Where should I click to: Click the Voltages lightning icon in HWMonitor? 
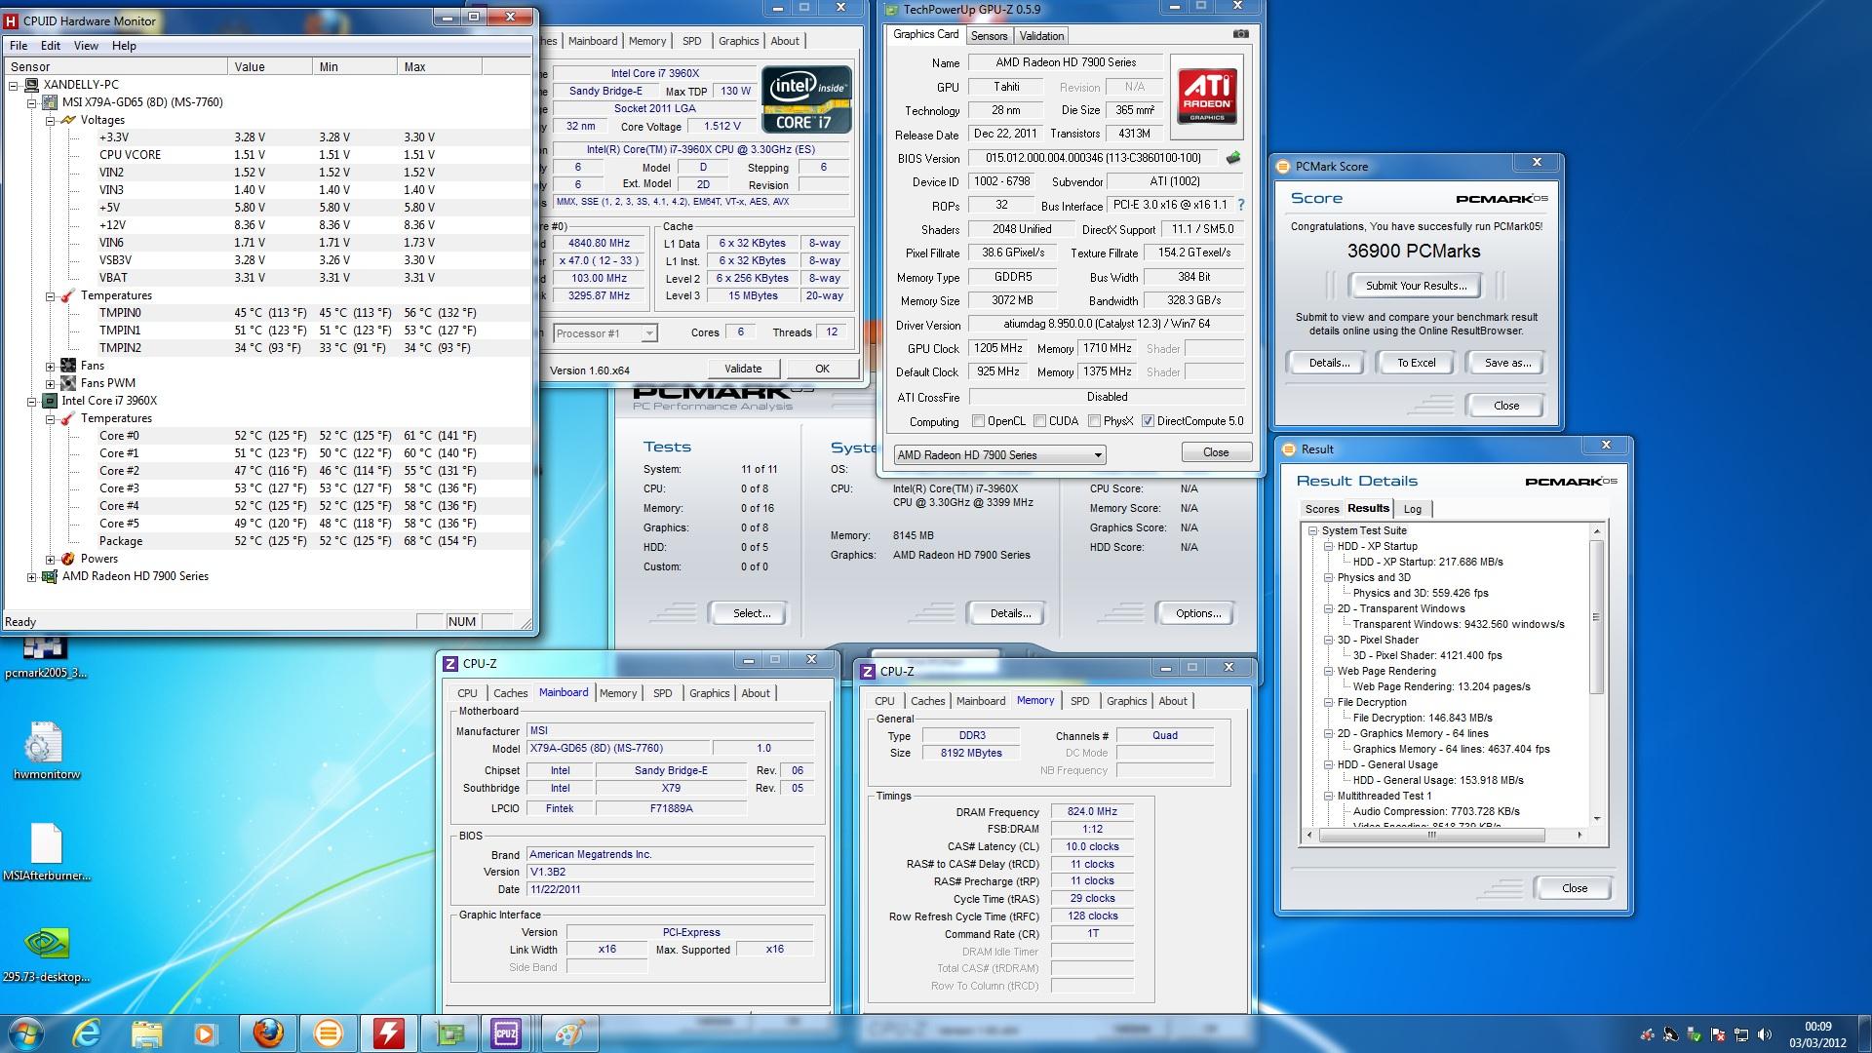point(67,120)
